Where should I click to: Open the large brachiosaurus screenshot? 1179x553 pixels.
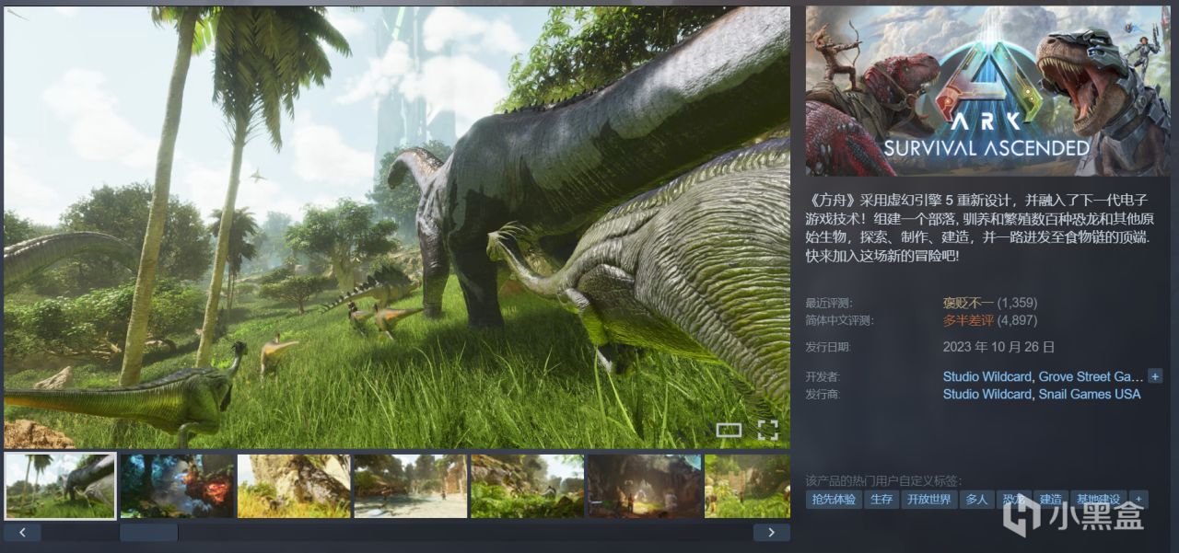tap(397, 227)
